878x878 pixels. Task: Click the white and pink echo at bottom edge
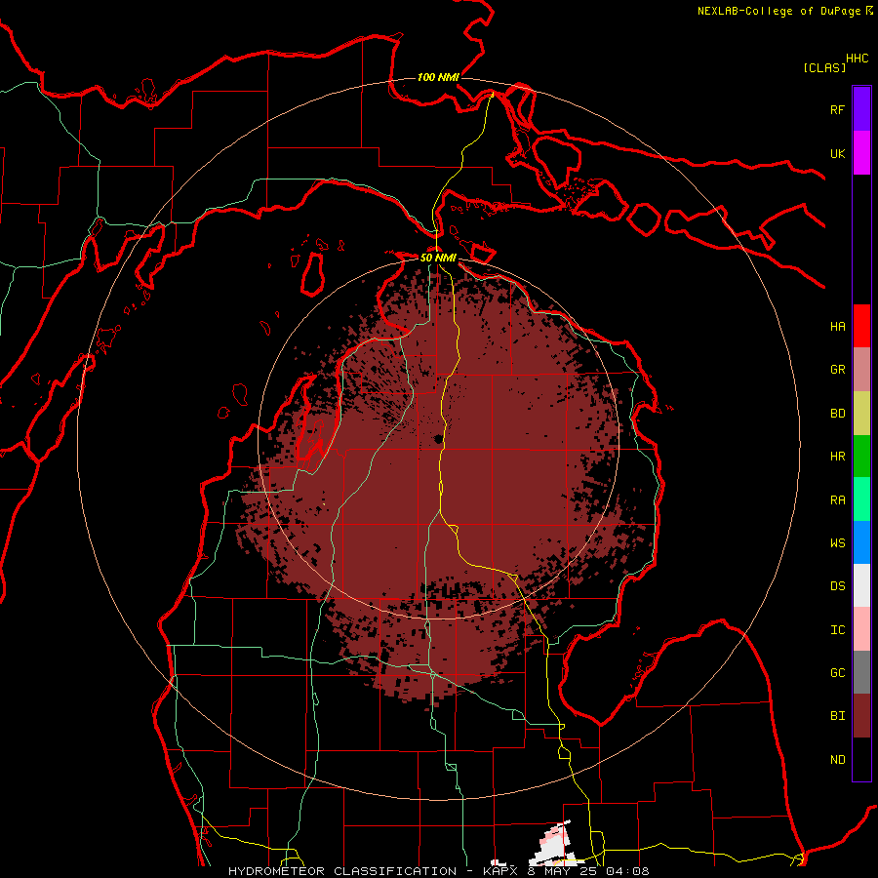[554, 843]
